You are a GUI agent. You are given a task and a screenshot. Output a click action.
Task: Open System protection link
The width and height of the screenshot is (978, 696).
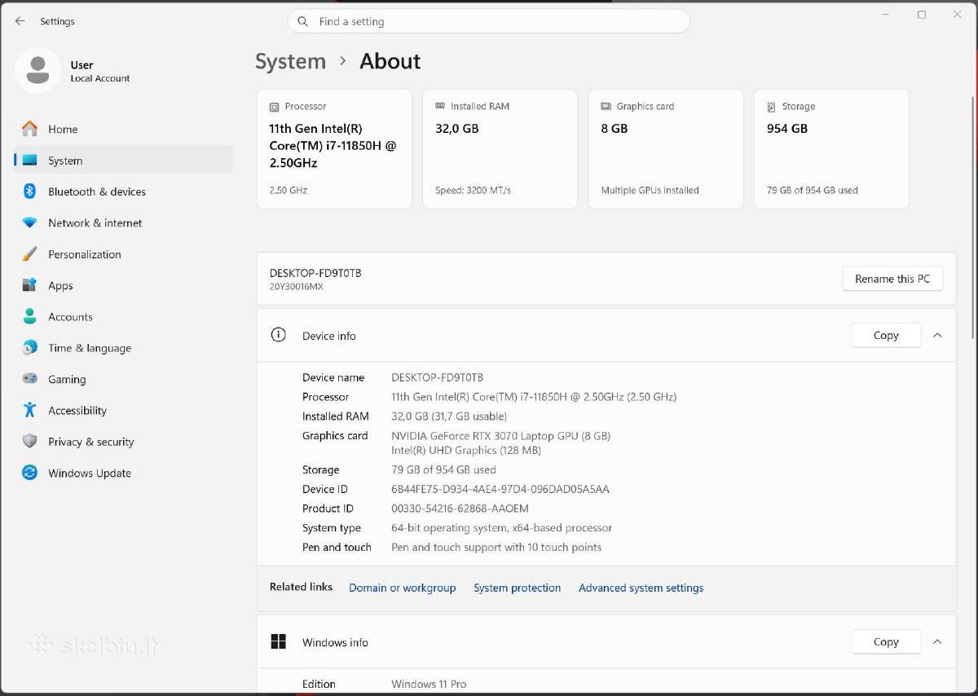pyautogui.click(x=517, y=588)
